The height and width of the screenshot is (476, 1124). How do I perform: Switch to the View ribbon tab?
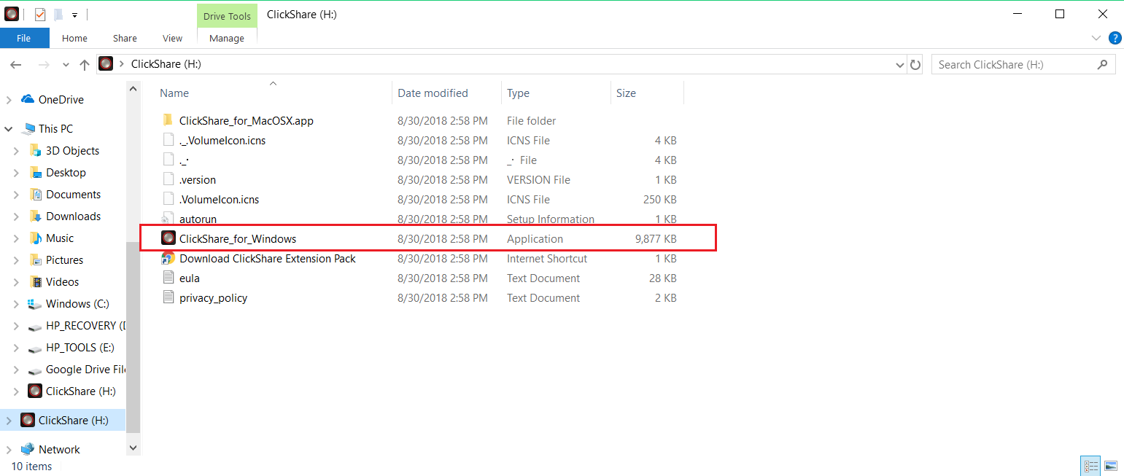click(x=172, y=38)
